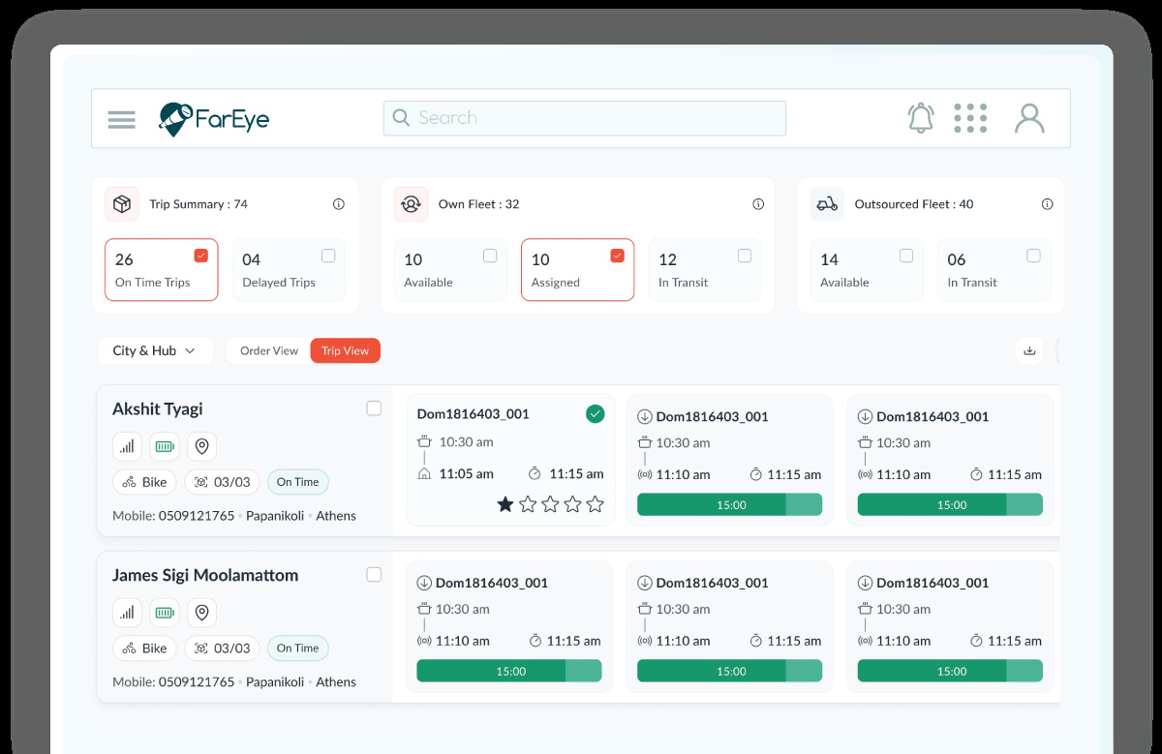The image size is (1162, 754).
Task: Open the City & Hub dropdown
Action: pos(155,350)
